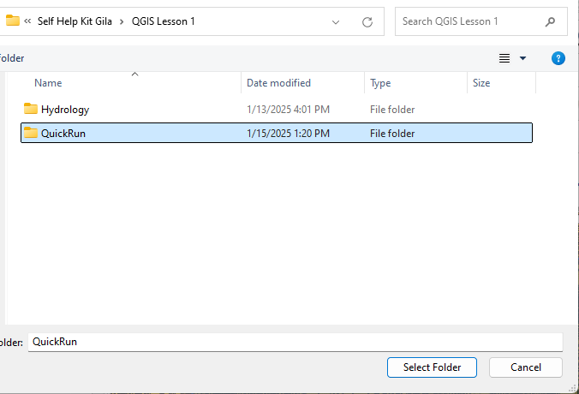
Task: Click the Help question mark icon
Action: [558, 58]
